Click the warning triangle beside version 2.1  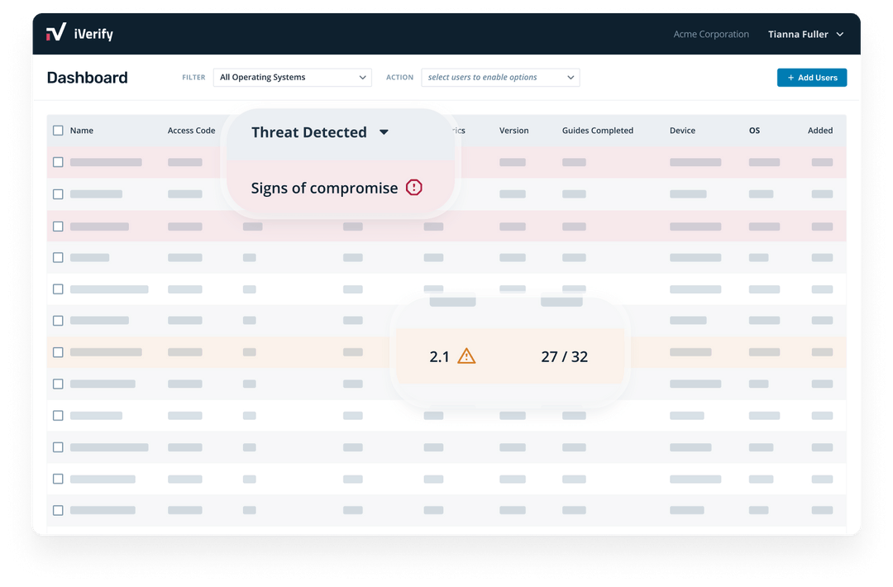click(x=467, y=356)
